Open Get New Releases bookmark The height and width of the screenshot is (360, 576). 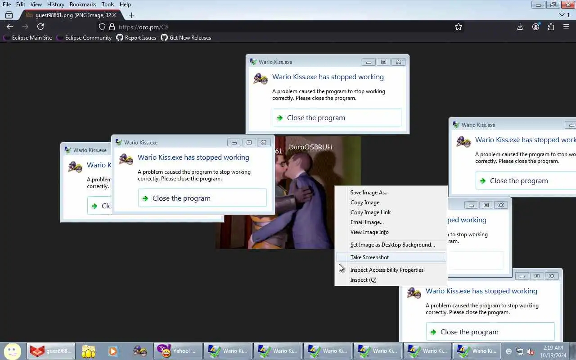pyautogui.click(x=186, y=38)
